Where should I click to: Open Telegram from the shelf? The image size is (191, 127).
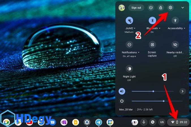[98, 122]
